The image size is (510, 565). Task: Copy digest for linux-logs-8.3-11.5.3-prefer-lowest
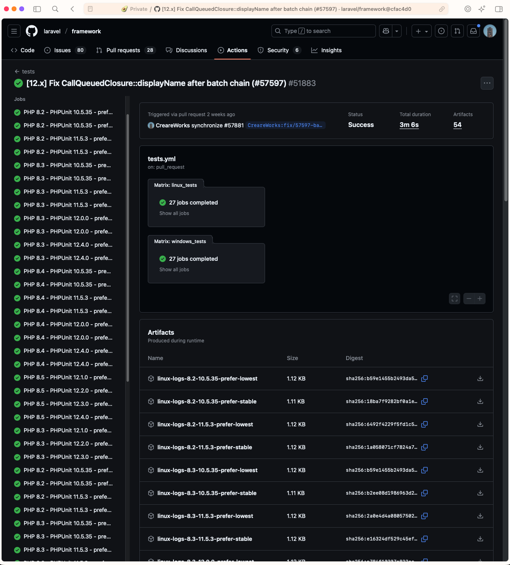tap(424, 516)
